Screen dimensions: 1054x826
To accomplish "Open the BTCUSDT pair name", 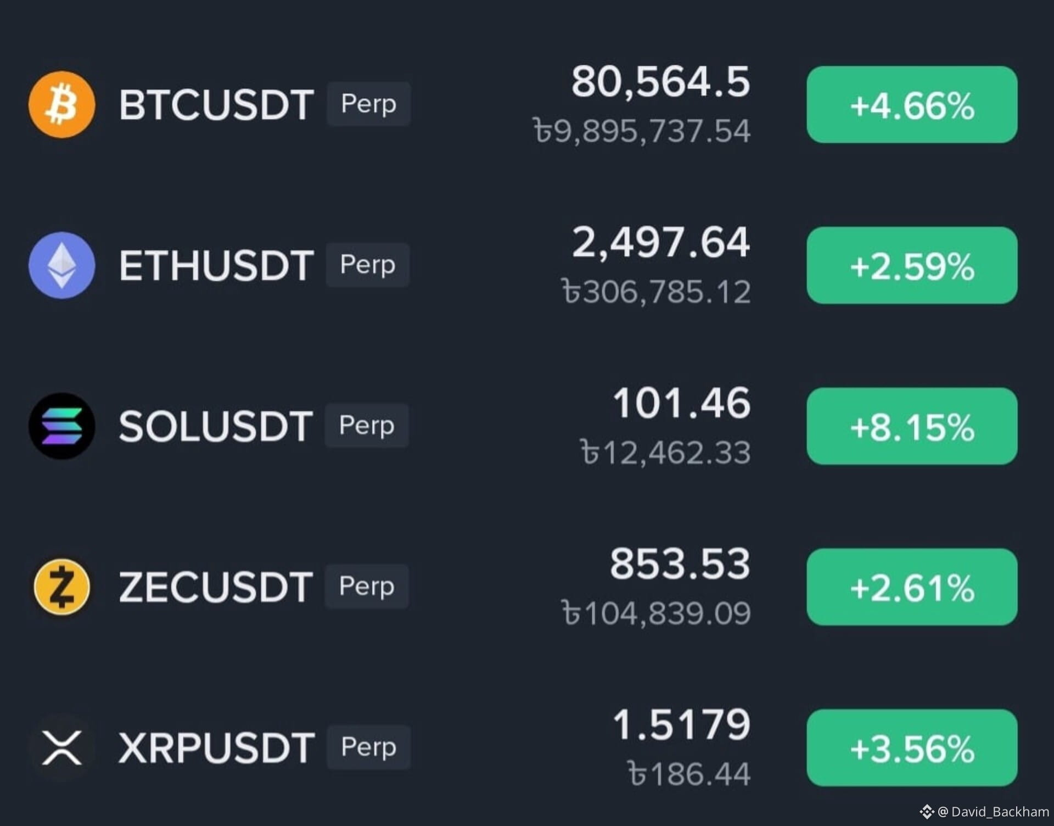I will click(x=216, y=105).
